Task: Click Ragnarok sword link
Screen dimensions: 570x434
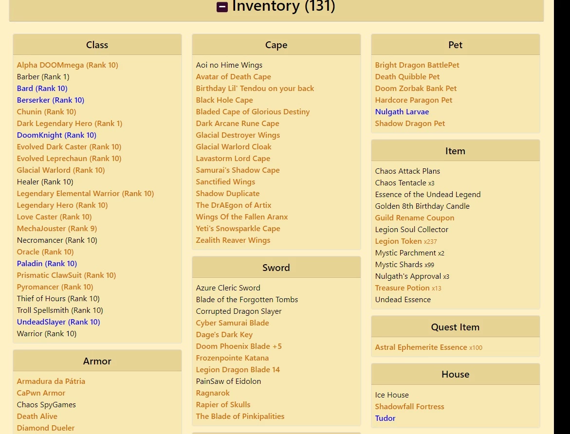Action: point(213,393)
